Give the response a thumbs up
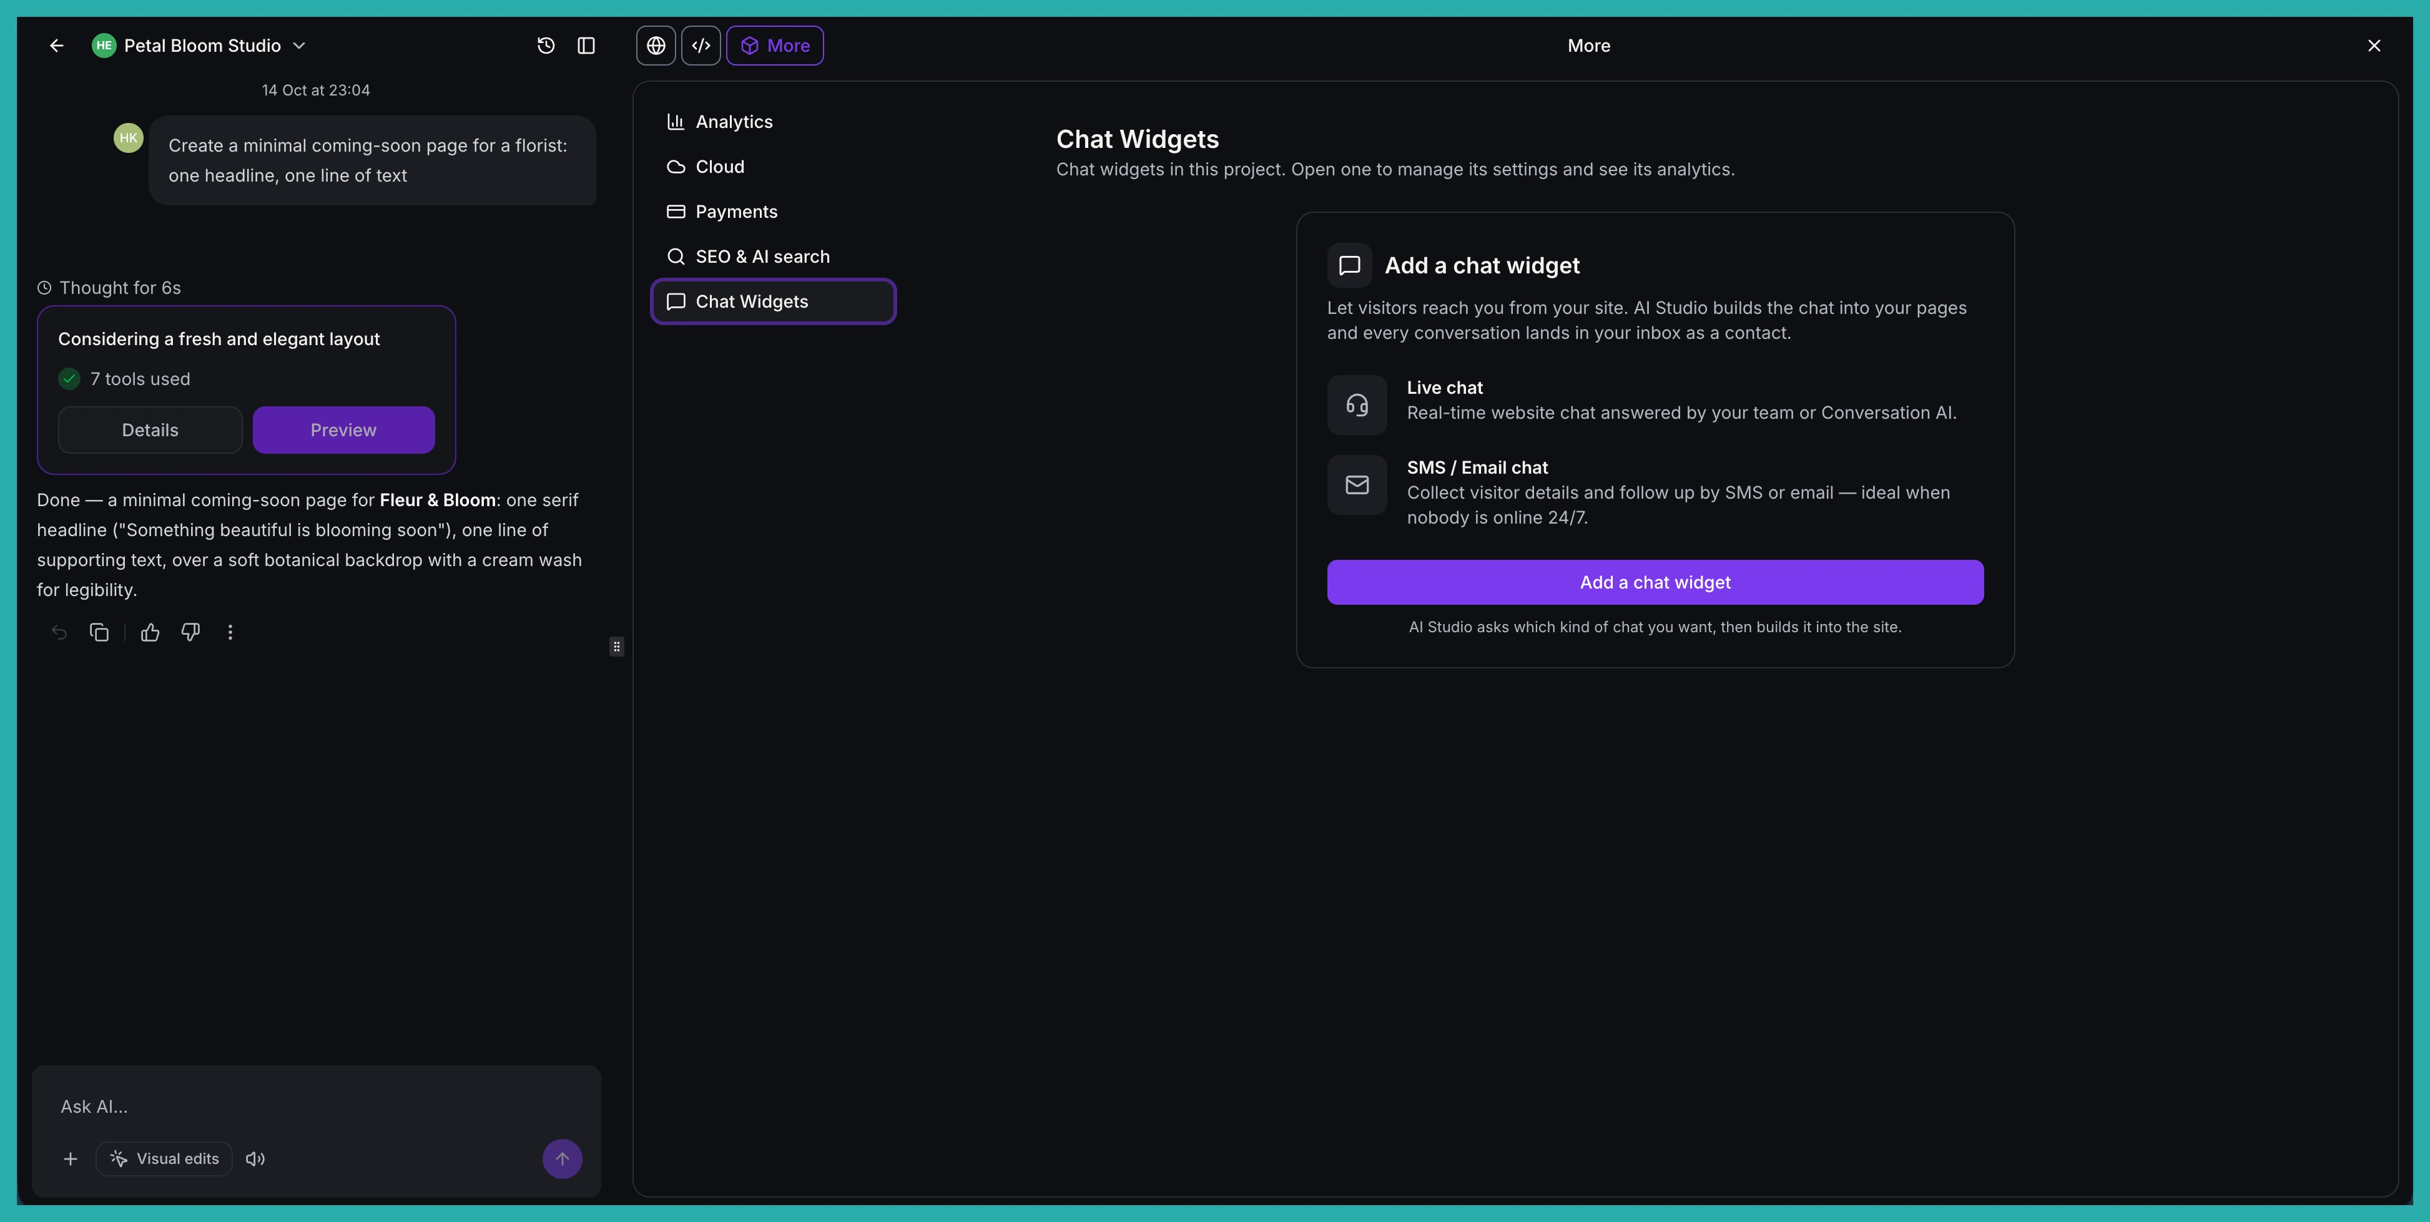This screenshot has width=2430, height=1222. (150, 633)
